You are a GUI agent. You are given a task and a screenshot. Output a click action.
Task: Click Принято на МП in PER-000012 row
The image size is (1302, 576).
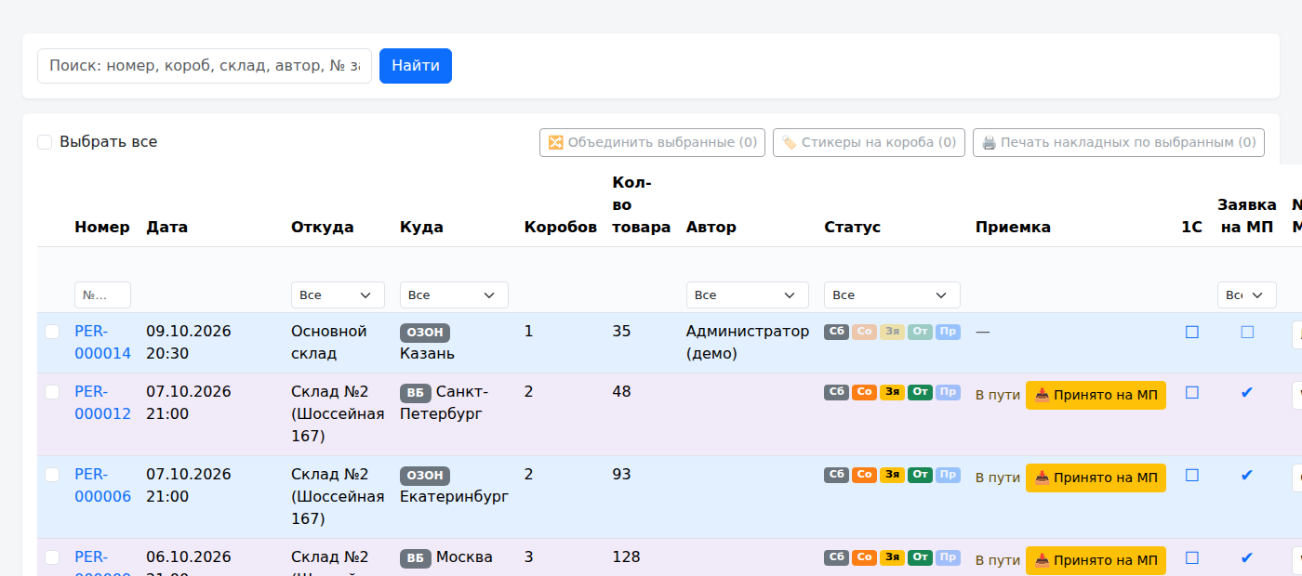pos(1096,396)
